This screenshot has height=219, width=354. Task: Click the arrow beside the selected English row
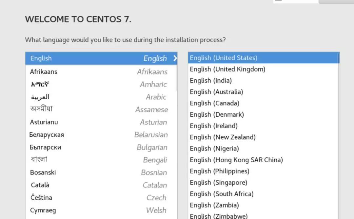tap(175, 58)
